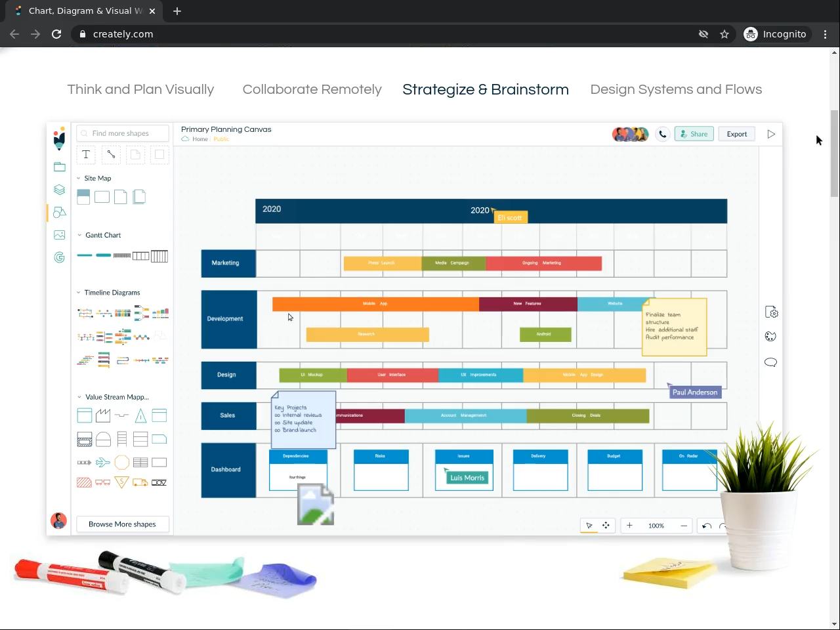Open the Incognito profile button
The height and width of the screenshot is (630, 840).
tap(776, 34)
